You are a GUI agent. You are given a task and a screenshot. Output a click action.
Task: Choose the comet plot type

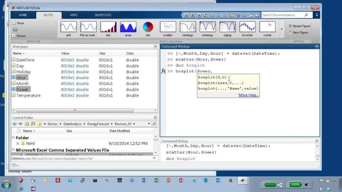pos(267,27)
